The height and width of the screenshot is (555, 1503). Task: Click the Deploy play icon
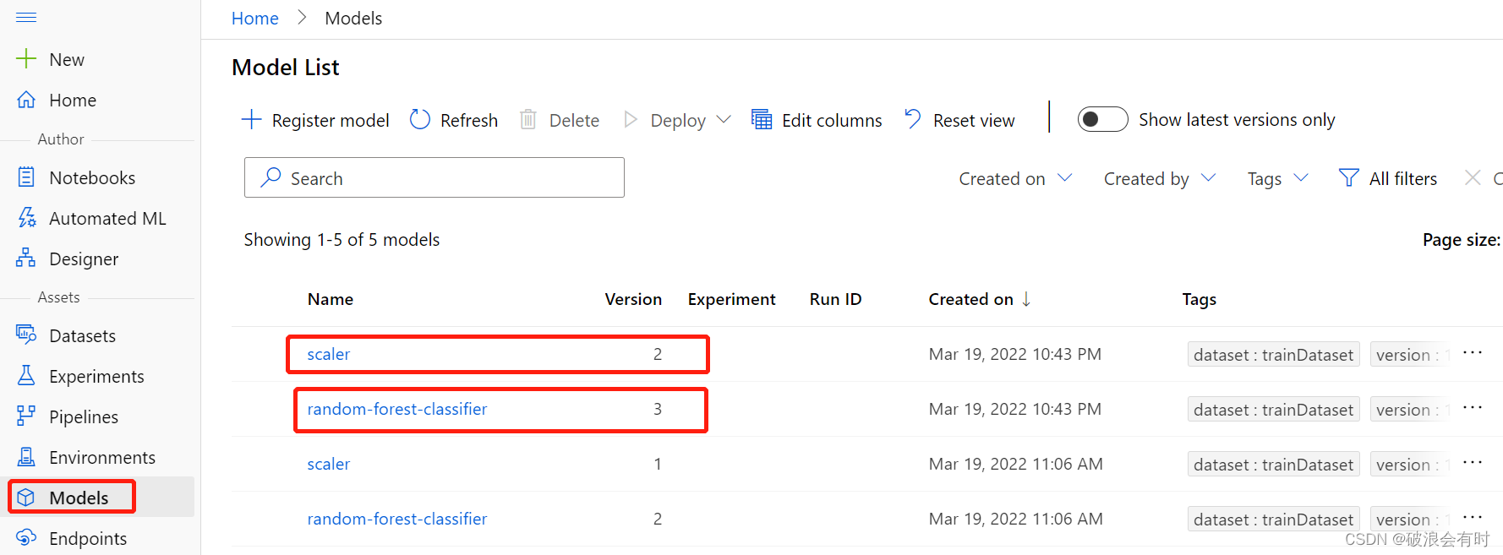pos(630,120)
